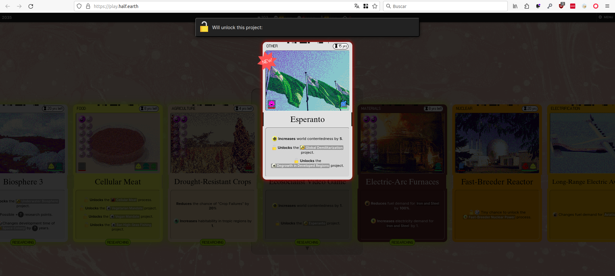Click the browser forward arrow
Viewport: 615px width, 276px height.
(x=19, y=6)
